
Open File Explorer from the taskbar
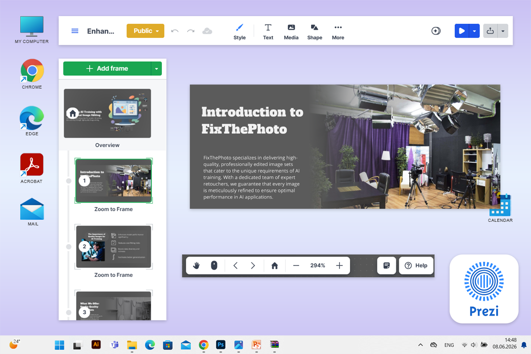(x=132, y=345)
